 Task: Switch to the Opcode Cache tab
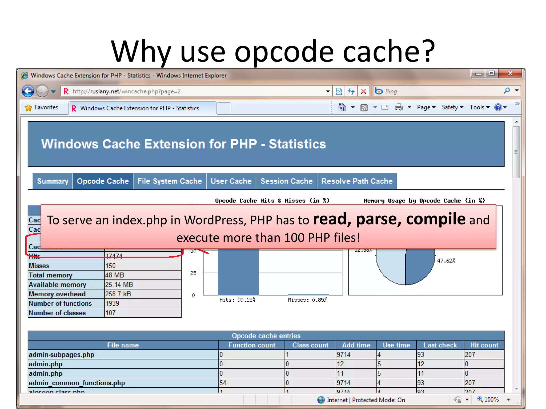click(103, 181)
